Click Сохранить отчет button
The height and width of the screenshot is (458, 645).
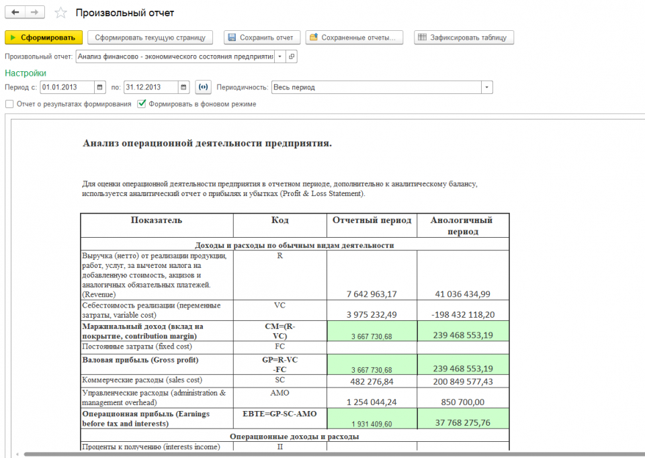[262, 38]
